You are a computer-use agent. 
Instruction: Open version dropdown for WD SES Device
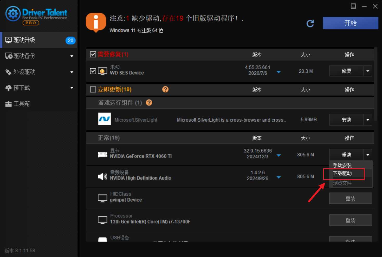[x=279, y=72]
